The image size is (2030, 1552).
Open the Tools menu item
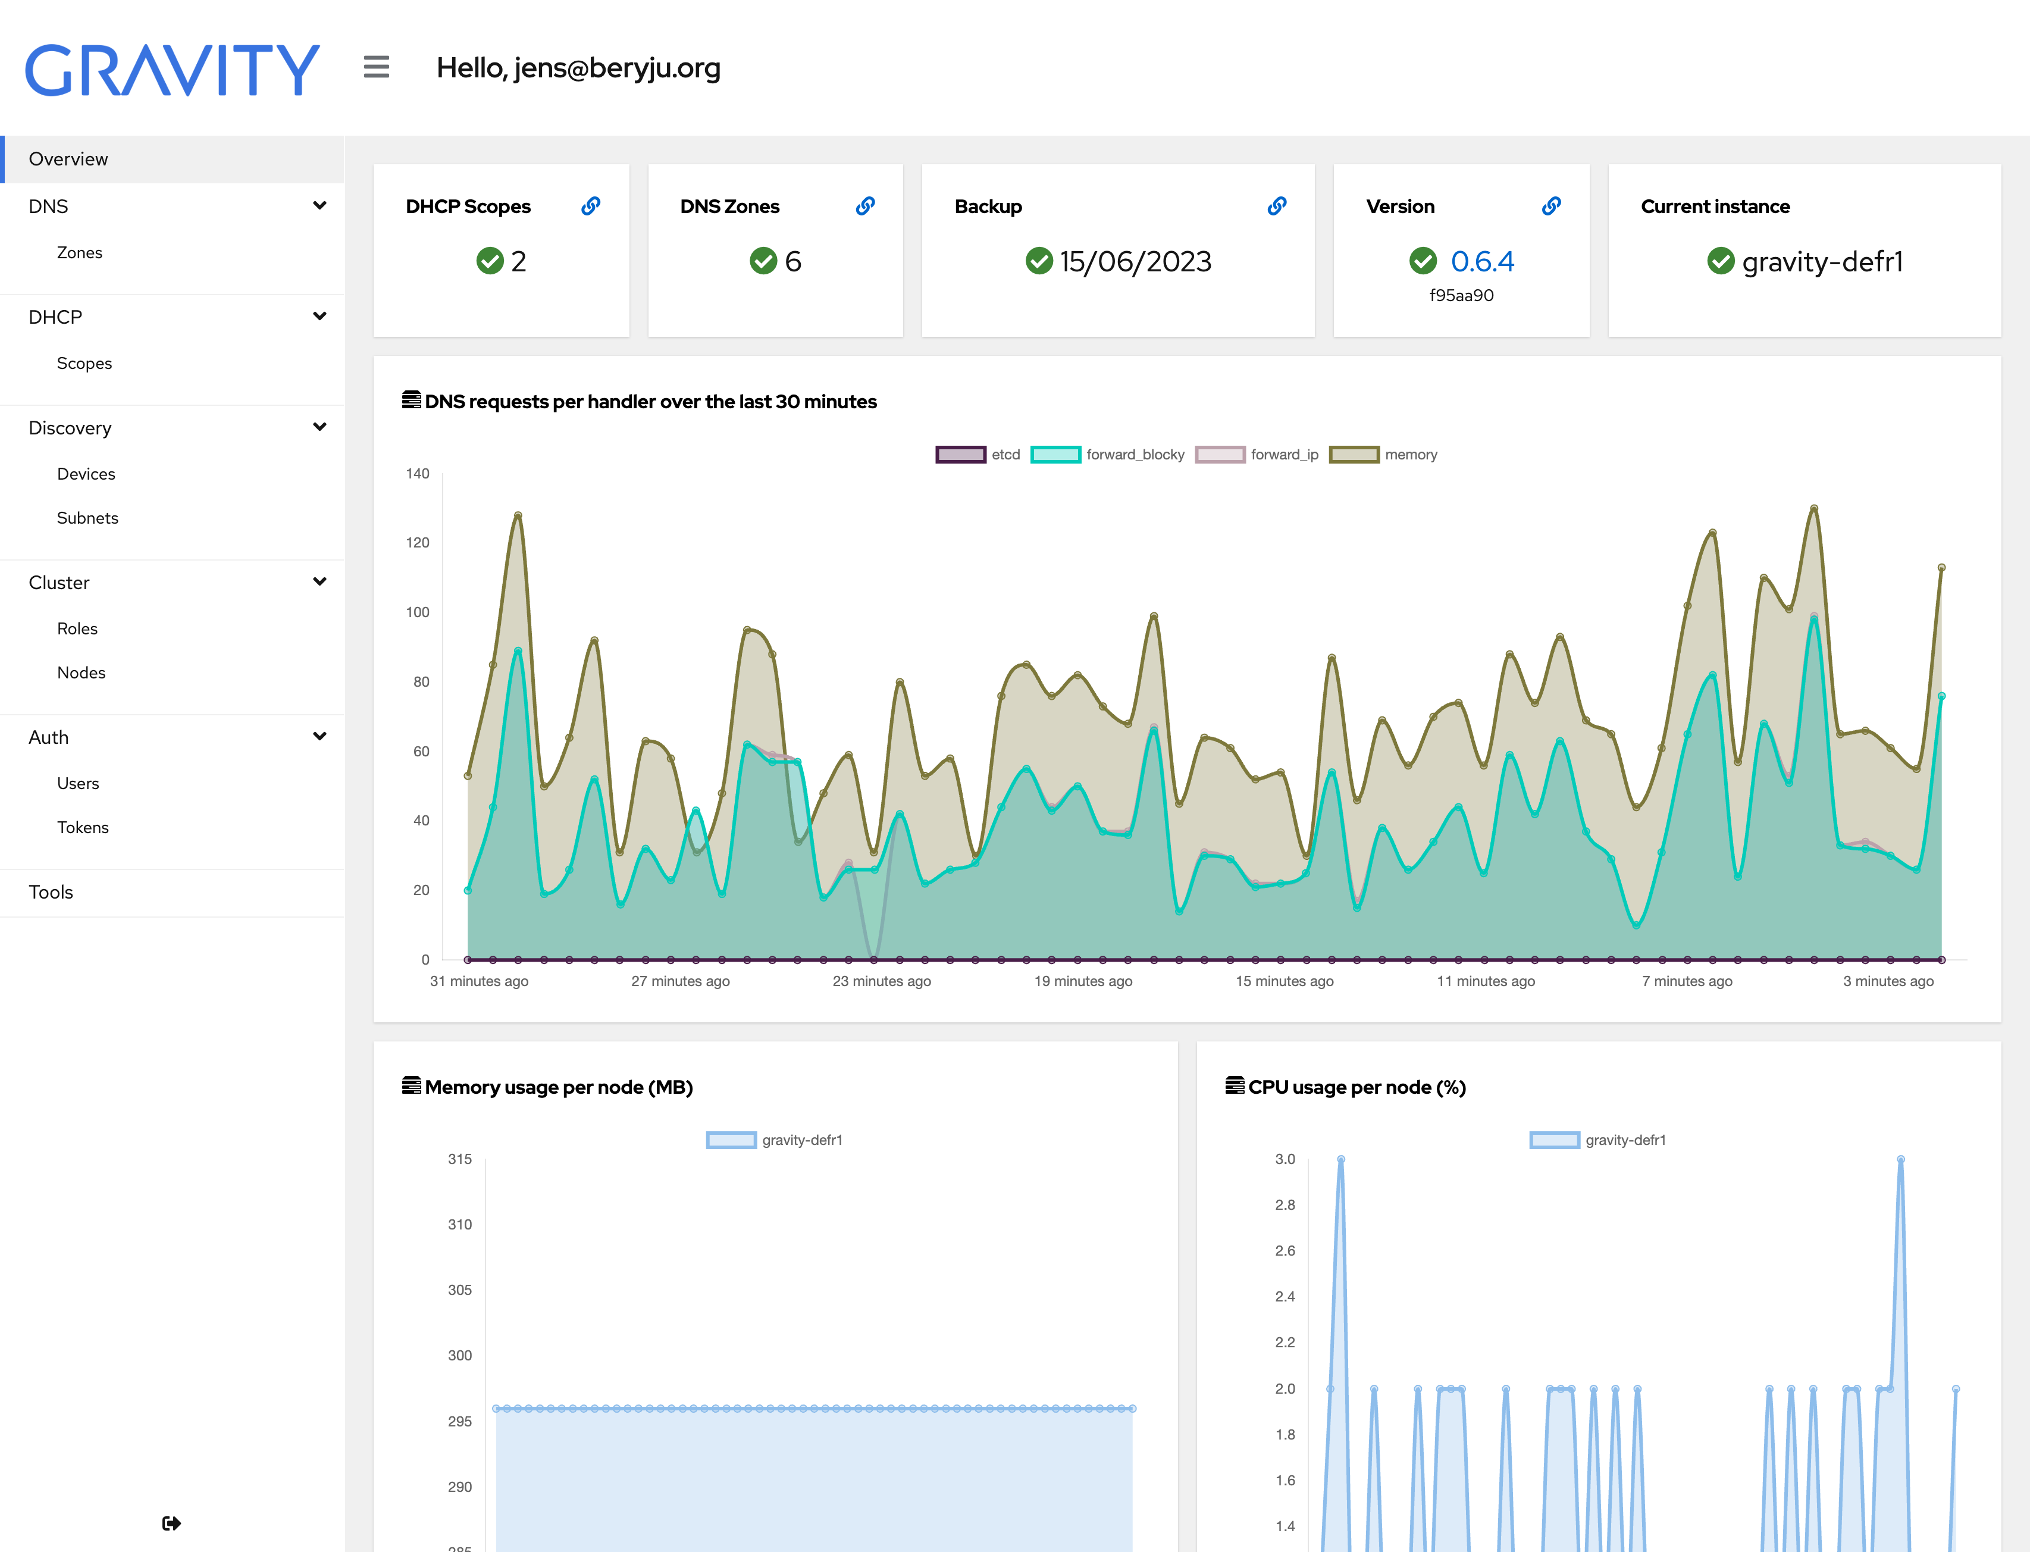pos(51,891)
